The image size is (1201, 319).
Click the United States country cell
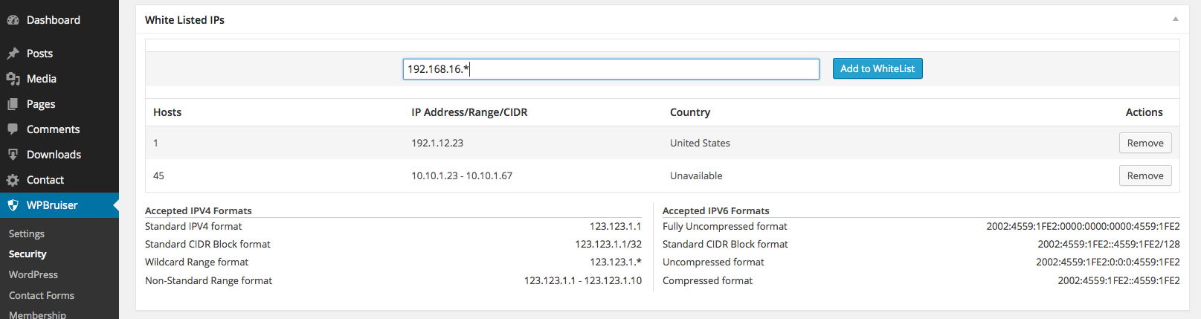pyautogui.click(x=700, y=143)
